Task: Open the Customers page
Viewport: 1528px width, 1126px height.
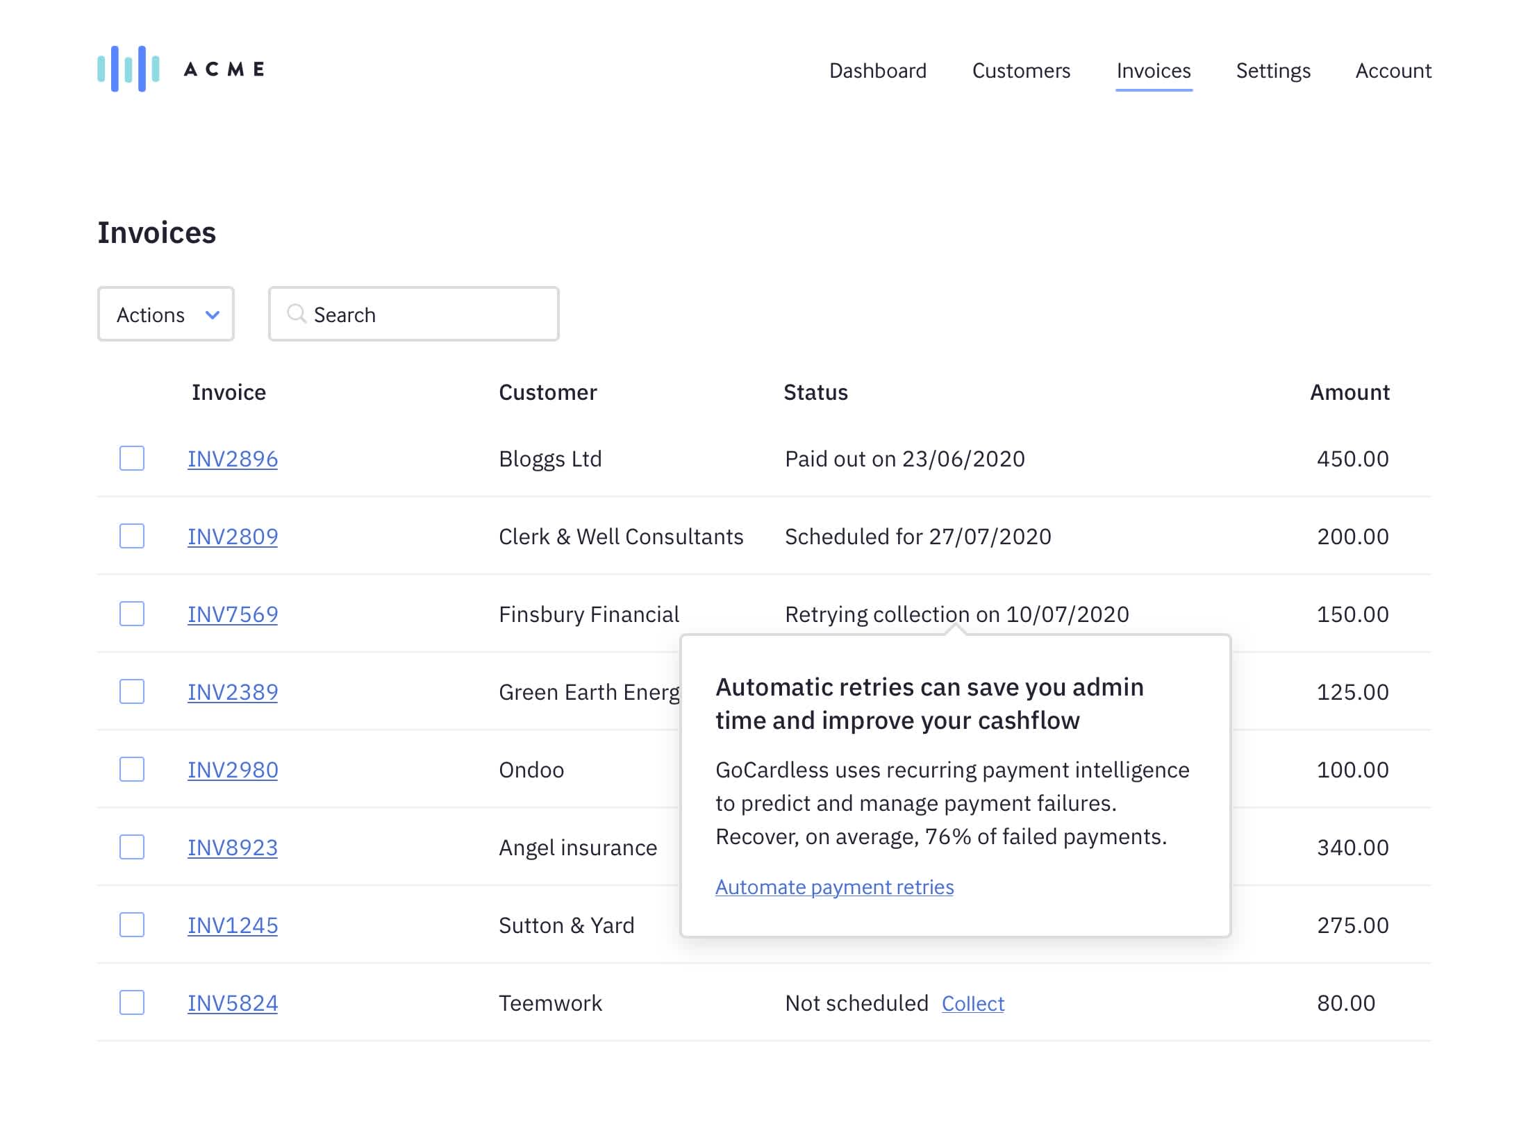Action: [x=1021, y=71]
